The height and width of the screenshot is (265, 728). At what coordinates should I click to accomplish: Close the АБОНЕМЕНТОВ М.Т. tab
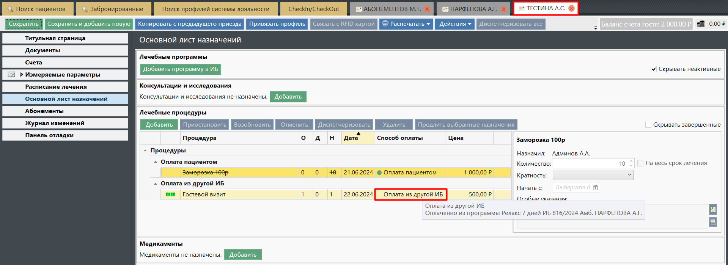tap(427, 9)
